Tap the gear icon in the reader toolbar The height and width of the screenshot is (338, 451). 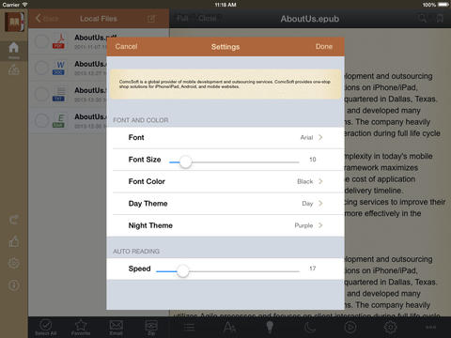pos(390,328)
